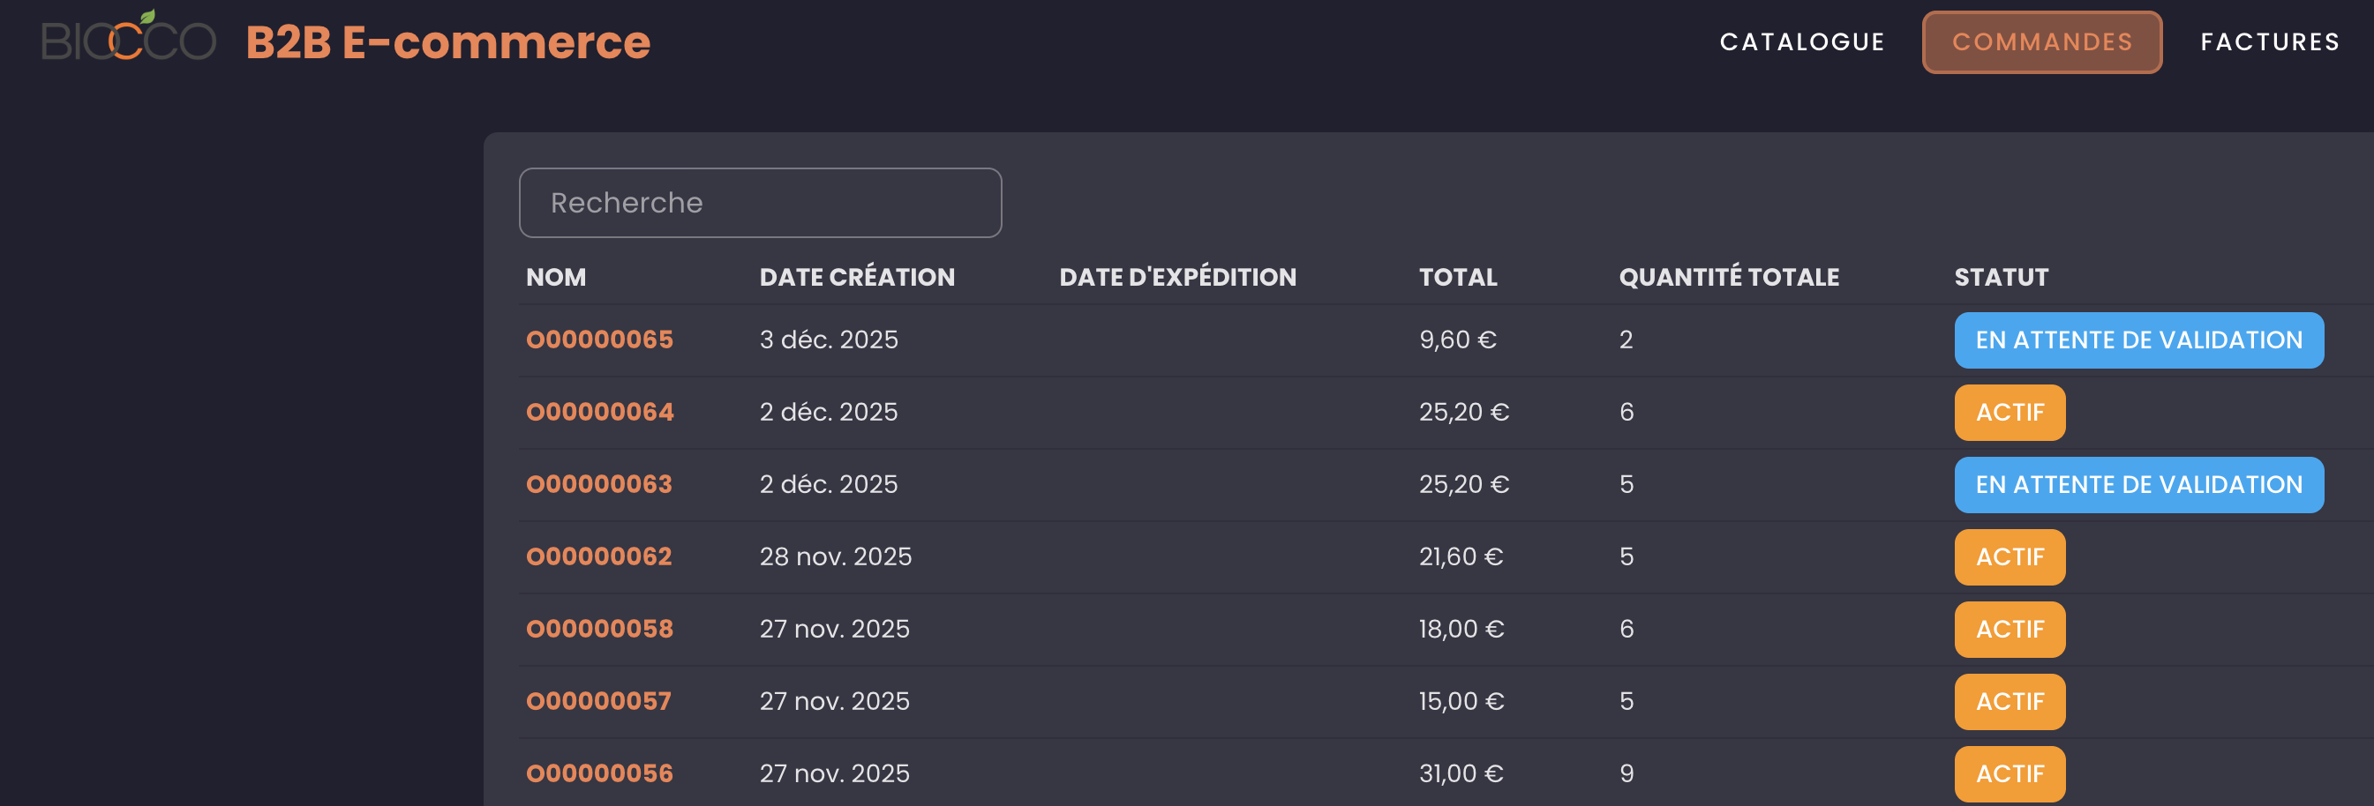Select the Commandes tab
2374x806 pixels.
tap(2041, 42)
